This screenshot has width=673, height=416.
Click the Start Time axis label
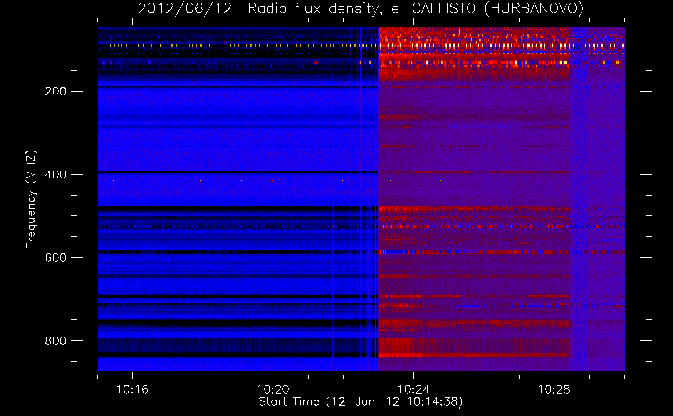tap(361, 402)
